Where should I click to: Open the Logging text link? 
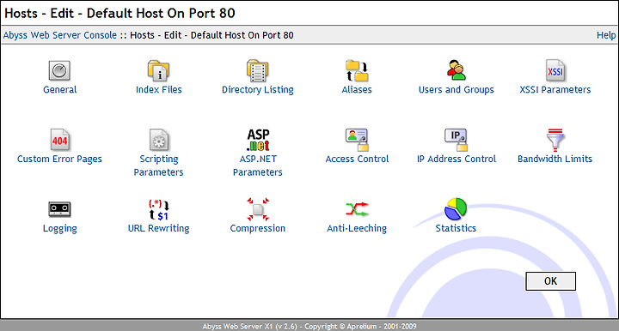(x=59, y=228)
